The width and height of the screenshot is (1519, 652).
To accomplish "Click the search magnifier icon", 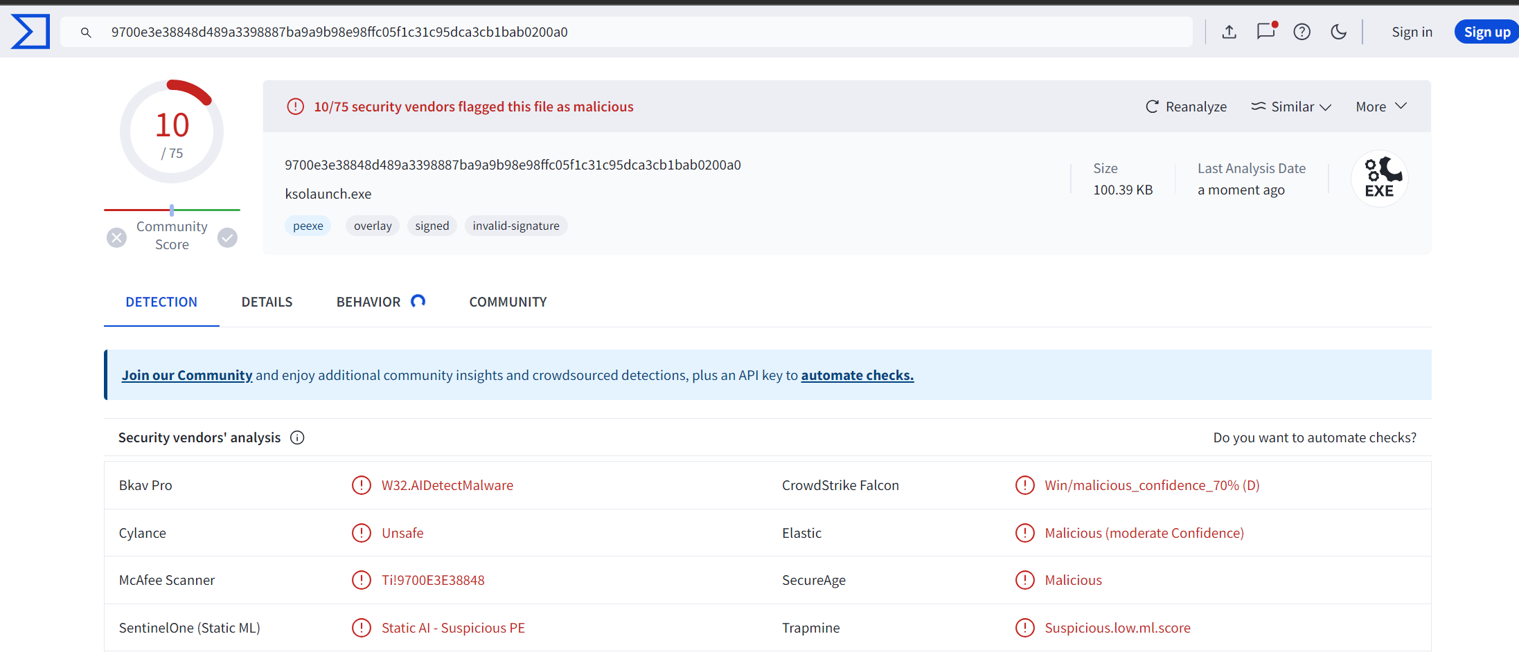I will pyautogui.click(x=86, y=33).
